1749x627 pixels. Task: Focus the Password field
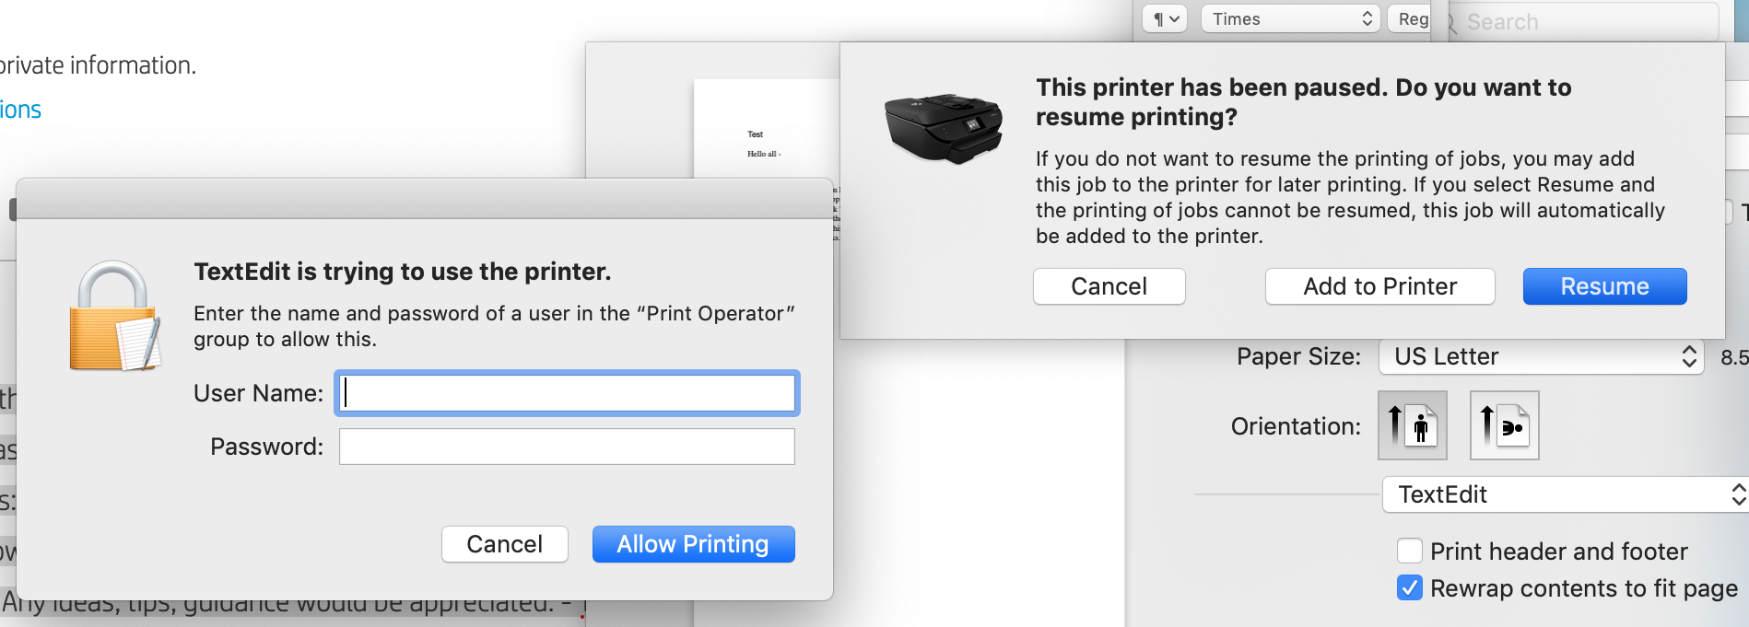tap(567, 447)
